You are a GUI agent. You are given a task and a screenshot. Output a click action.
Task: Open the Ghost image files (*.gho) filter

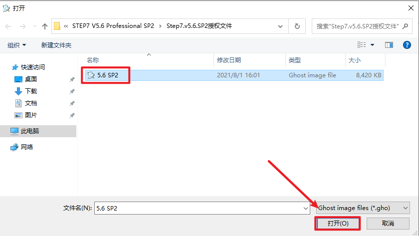coord(363,208)
